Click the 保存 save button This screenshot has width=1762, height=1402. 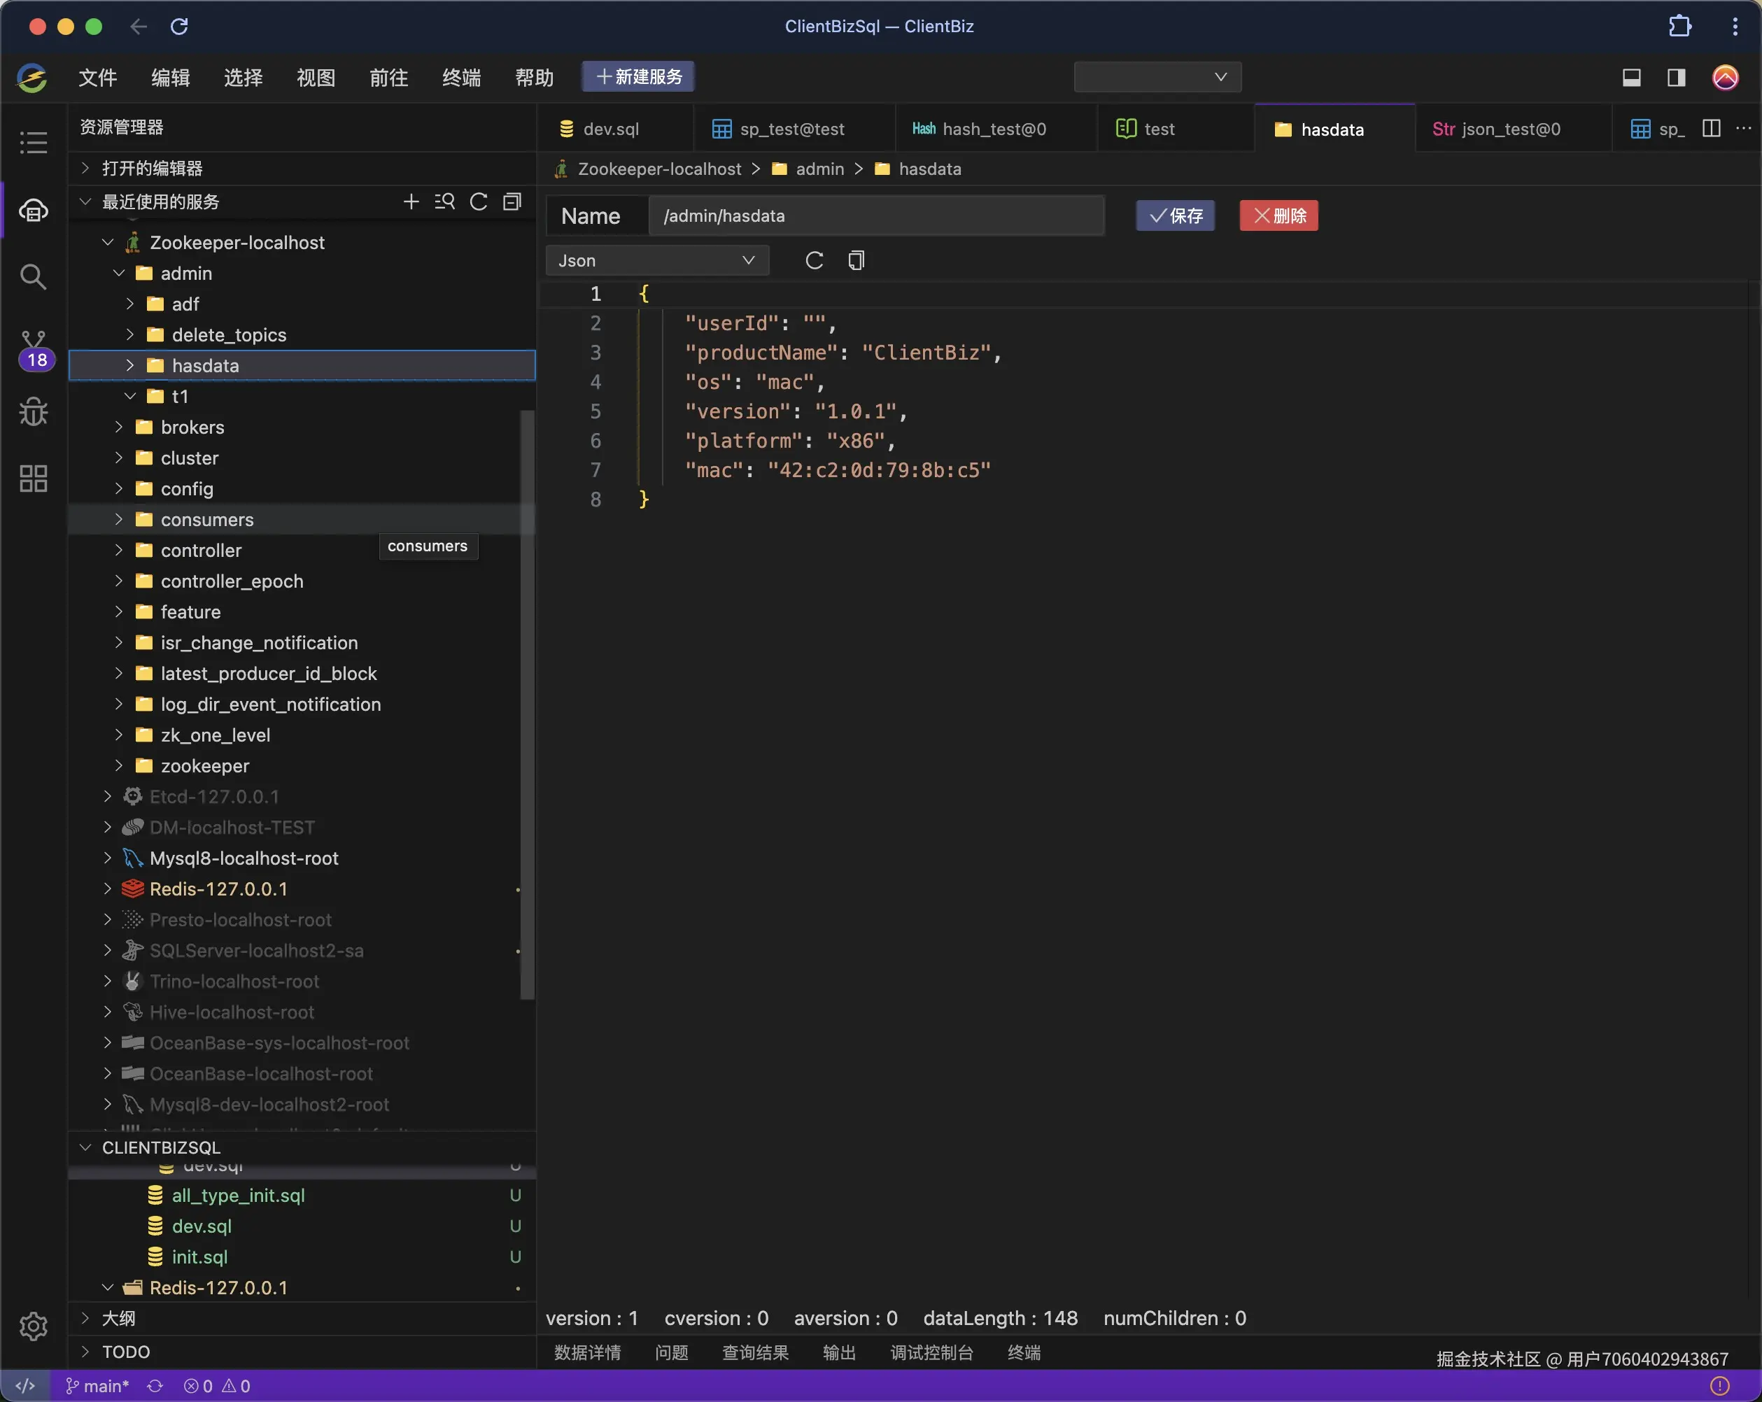pos(1175,215)
